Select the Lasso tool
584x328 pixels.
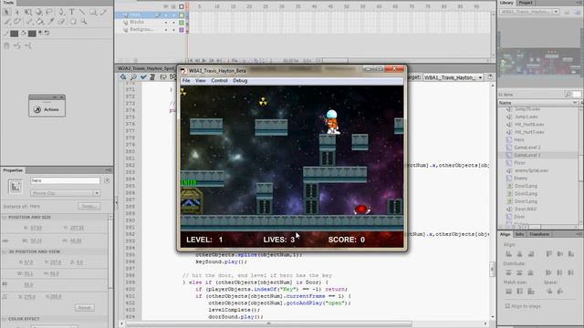(49, 12)
